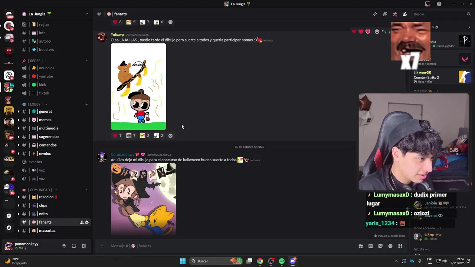Add Explore Discoverable Servers compass icon
Screen dimensions: 475x267
(9, 228)
